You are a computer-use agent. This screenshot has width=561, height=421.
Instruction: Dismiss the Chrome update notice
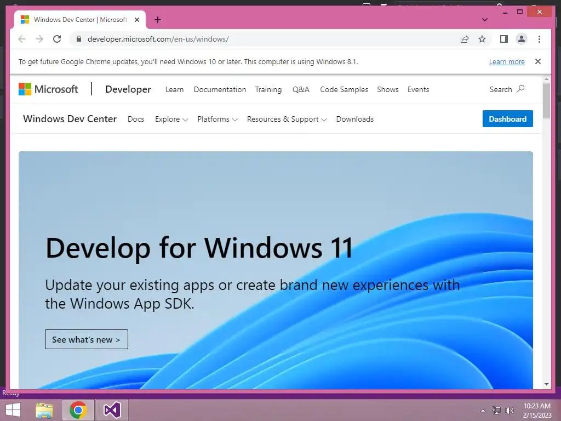[x=538, y=61]
